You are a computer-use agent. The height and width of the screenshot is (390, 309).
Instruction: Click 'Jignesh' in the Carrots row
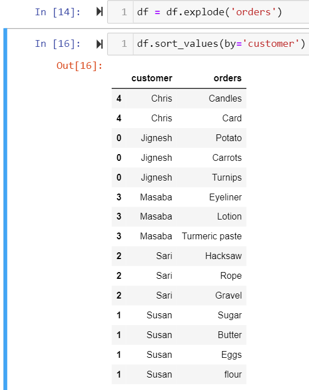click(x=157, y=157)
